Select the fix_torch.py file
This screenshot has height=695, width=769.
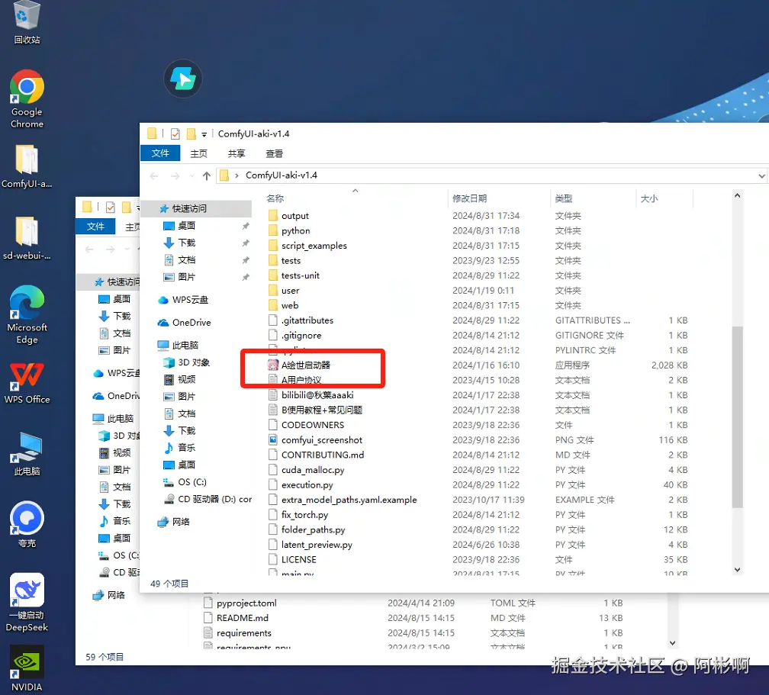304,514
